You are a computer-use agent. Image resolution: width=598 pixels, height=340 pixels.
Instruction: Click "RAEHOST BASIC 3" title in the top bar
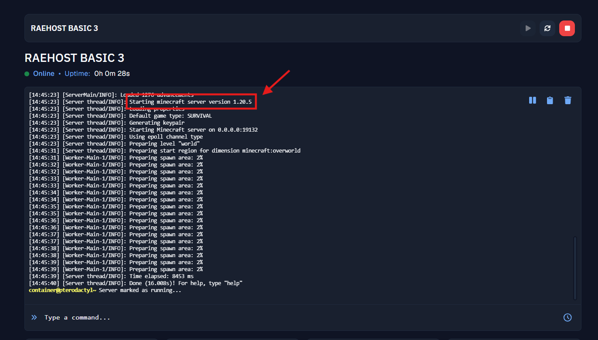point(65,28)
